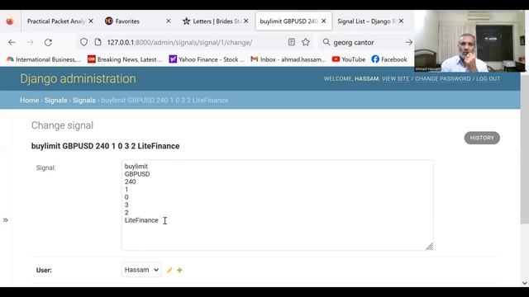Open the Gmail Inbox bookmark
Screen dimensions: 529x297
288,59
